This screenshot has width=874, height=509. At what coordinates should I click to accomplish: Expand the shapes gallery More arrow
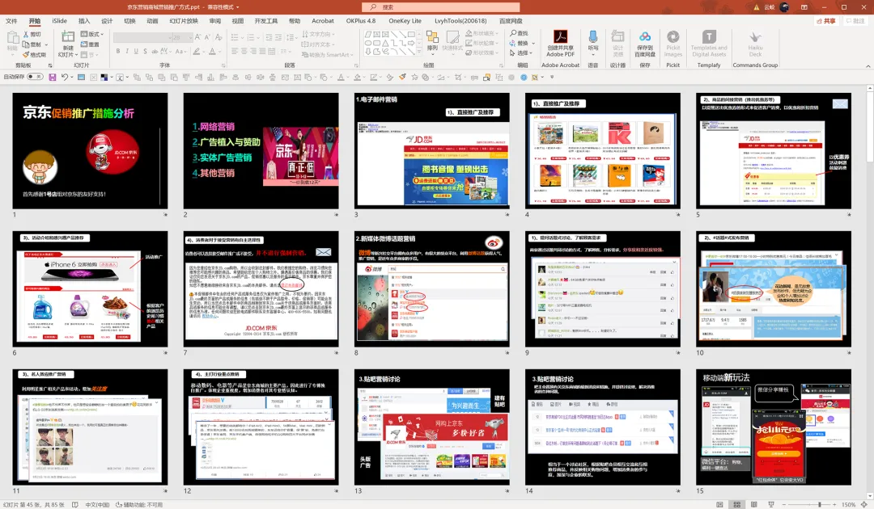click(x=420, y=52)
